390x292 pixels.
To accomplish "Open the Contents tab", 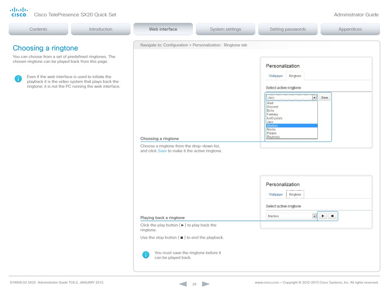I will pyautogui.click(x=38, y=29).
